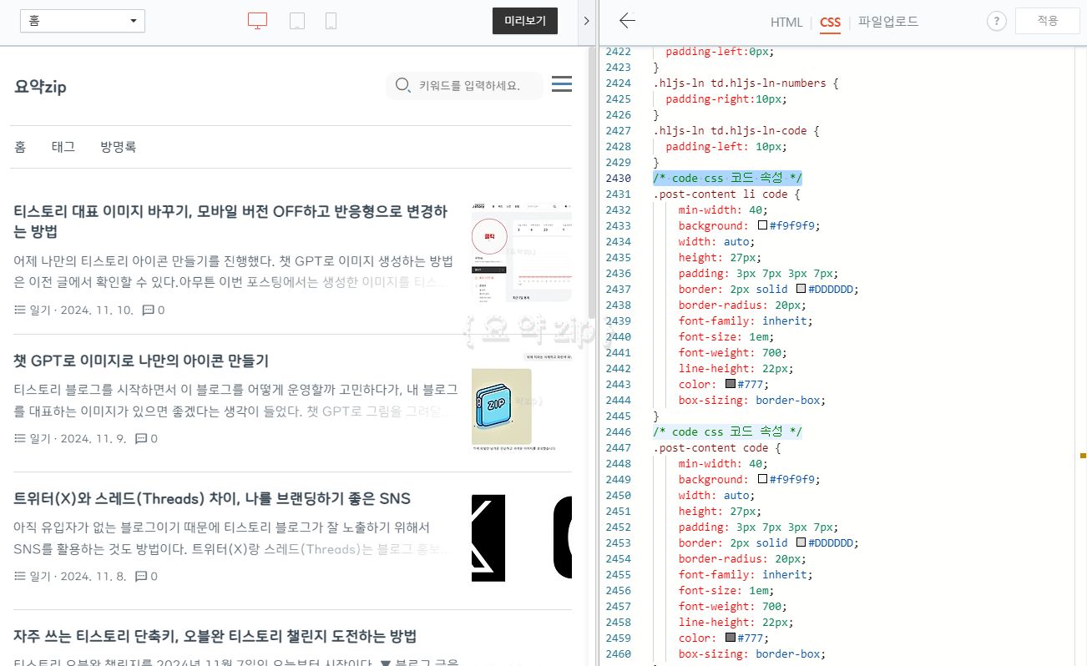Click the 미리보기 button
Viewport: 1087px width, 666px height.
[x=525, y=21]
